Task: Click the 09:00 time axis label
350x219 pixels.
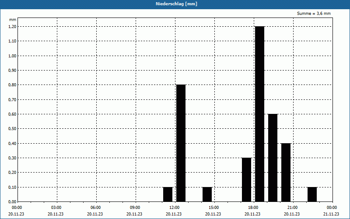Action: click(x=135, y=208)
